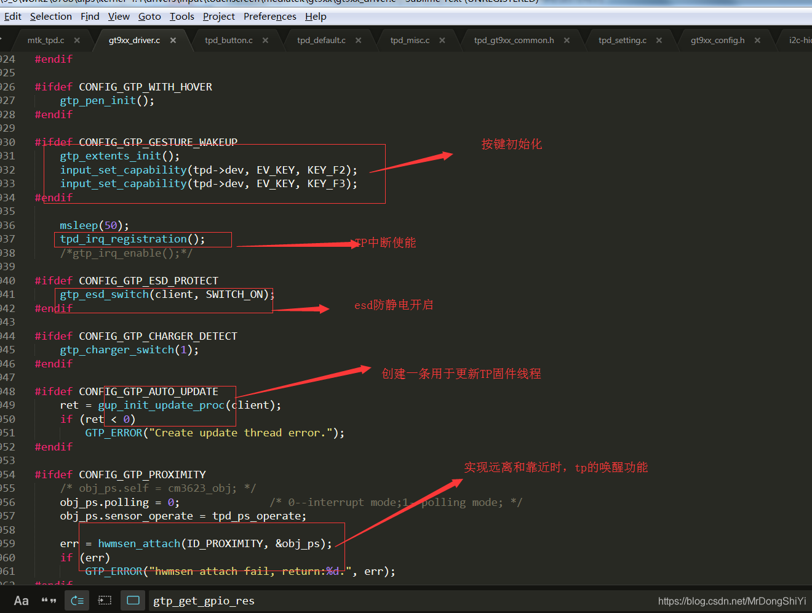The width and height of the screenshot is (812, 613).
Task: Select the gt9xx_driver.c tab
Action: (134, 40)
